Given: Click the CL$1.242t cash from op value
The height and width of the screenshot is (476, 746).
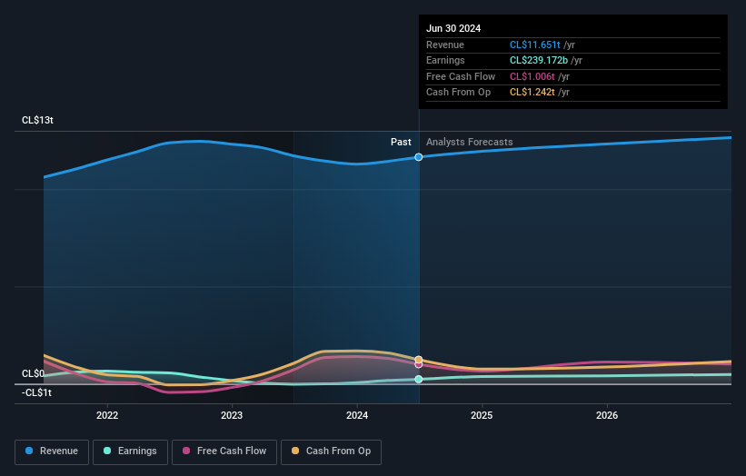Looking at the screenshot, I should [x=532, y=93].
